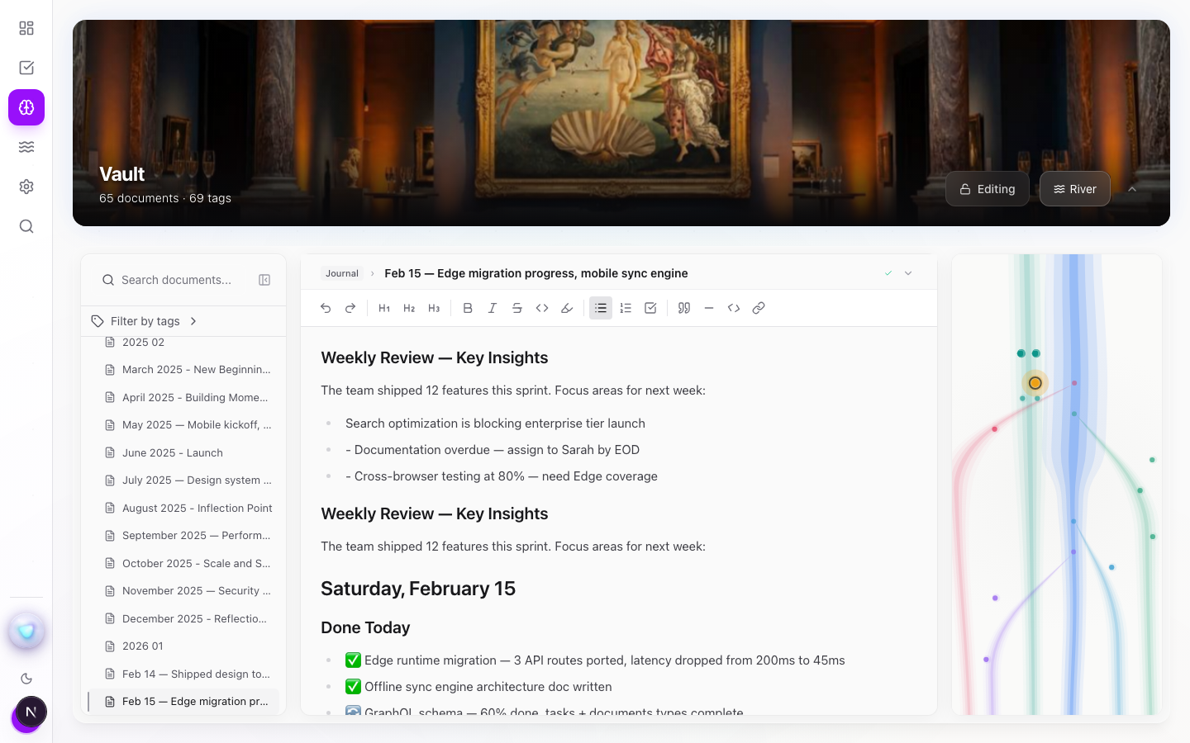Apply Heading 1 formatting

(x=384, y=308)
